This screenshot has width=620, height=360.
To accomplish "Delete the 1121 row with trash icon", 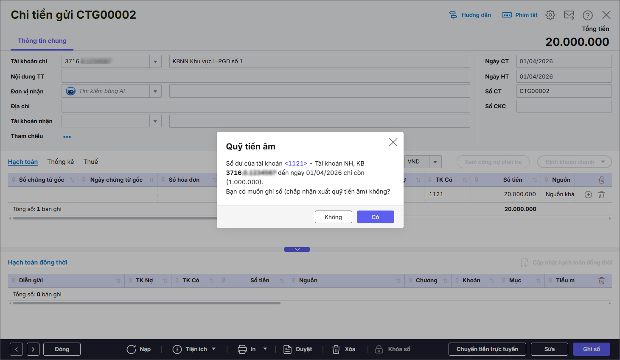I will point(601,194).
